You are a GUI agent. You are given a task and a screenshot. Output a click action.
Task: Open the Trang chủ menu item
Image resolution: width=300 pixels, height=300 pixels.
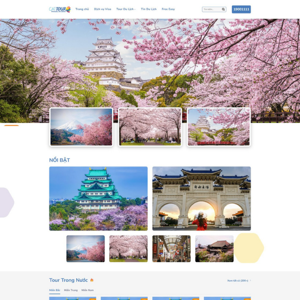click(x=82, y=9)
